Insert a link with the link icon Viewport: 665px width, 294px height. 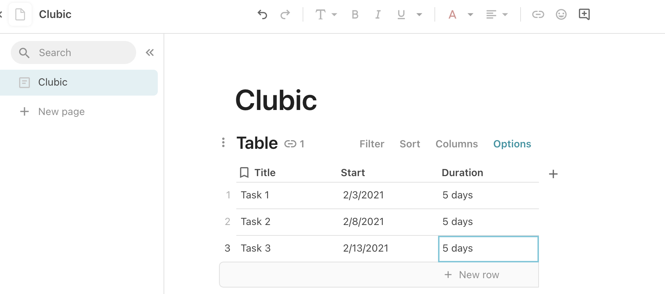click(538, 14)
